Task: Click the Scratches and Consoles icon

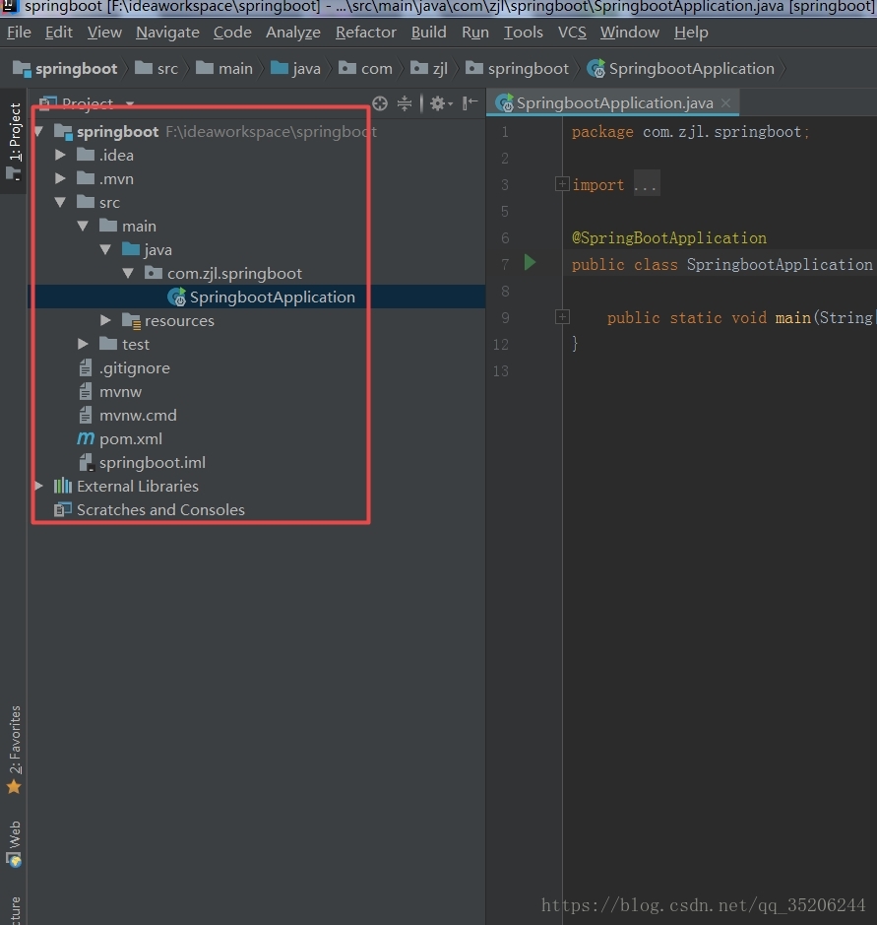Action: [x=62, y=509]
